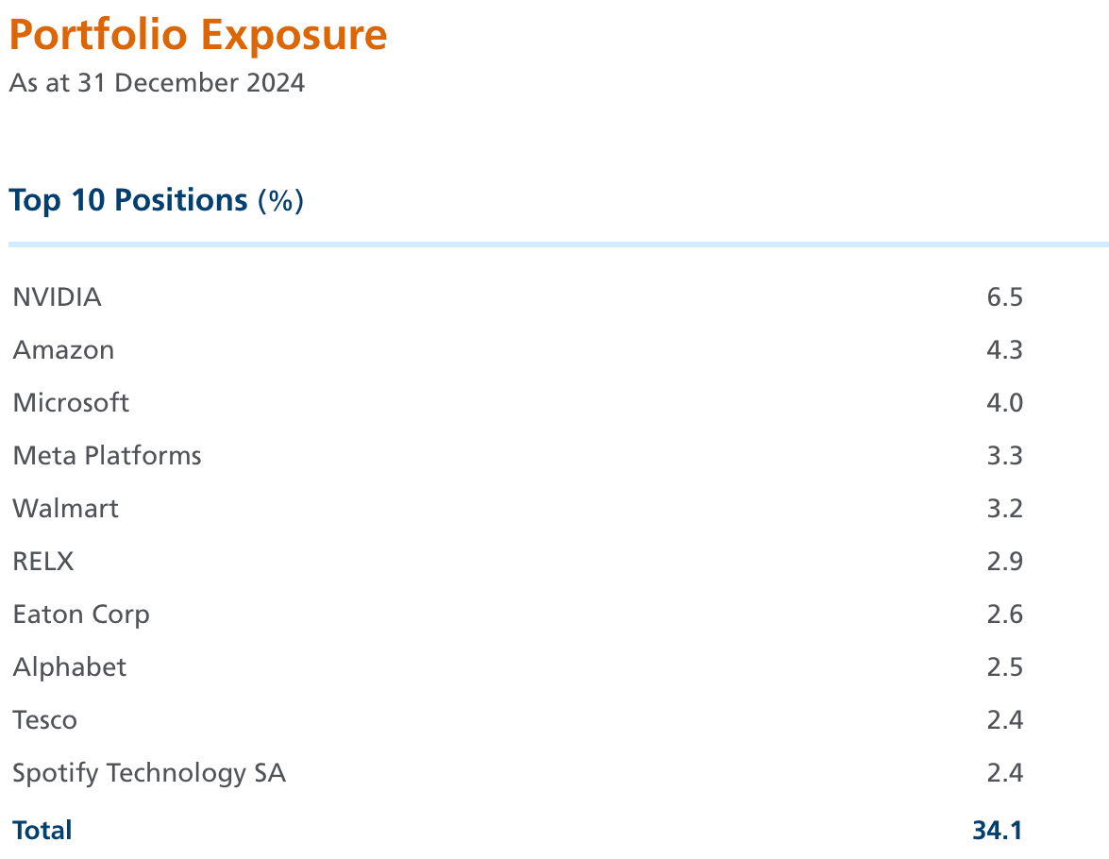Click the Portfolio Exposure title
The width and height of the screenshot is (1109, 859).
click(x=198, y=36)
